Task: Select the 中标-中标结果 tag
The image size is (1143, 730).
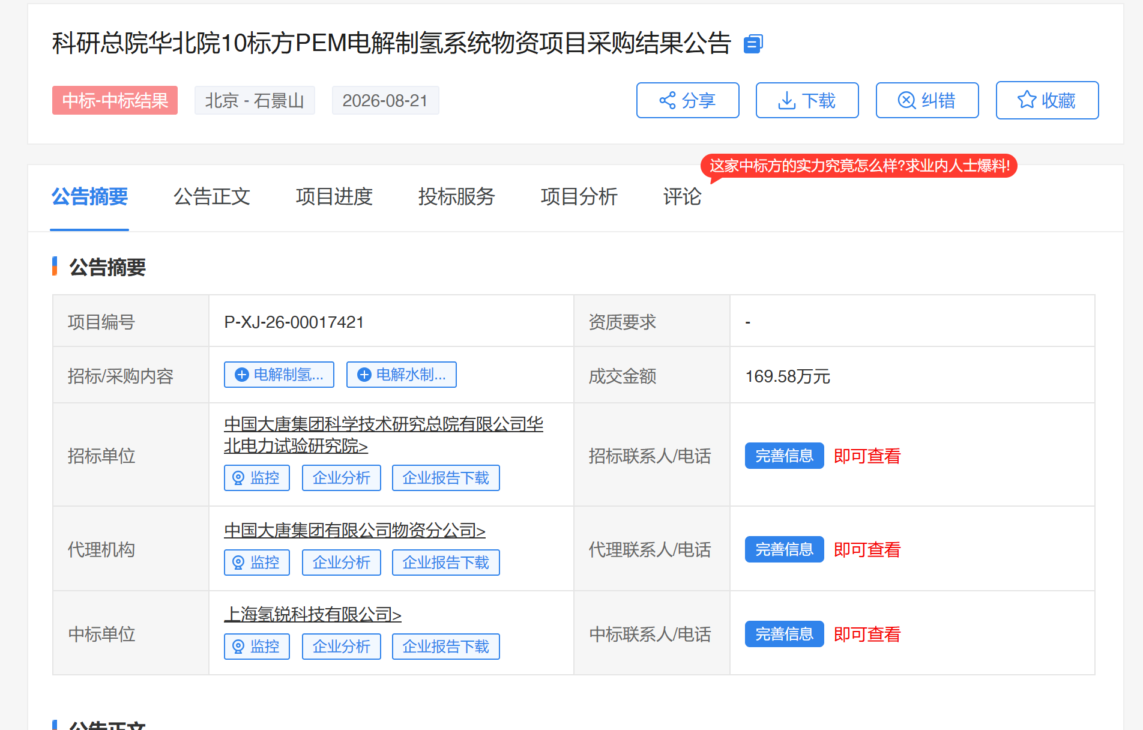Action: (115, 100)
